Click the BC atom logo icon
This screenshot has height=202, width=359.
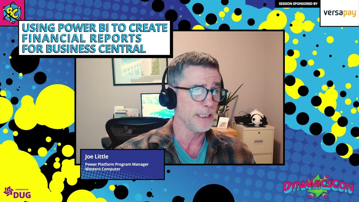coord(11,12)
